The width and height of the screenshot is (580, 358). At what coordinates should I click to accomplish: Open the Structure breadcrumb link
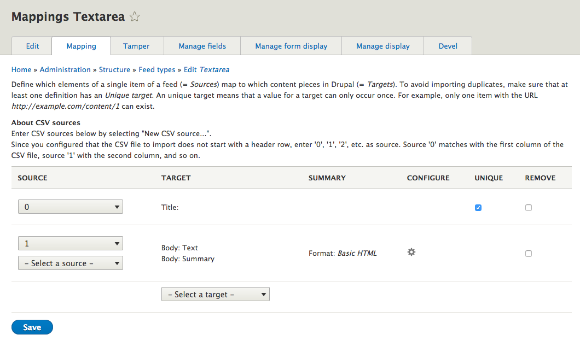pos(114,69)
